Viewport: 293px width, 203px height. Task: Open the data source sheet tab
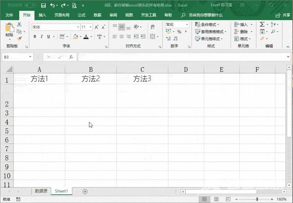(41, 191)
